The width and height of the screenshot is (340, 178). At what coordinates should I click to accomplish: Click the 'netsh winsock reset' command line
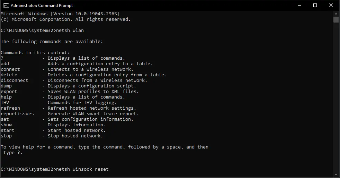(x=82, y=169)
